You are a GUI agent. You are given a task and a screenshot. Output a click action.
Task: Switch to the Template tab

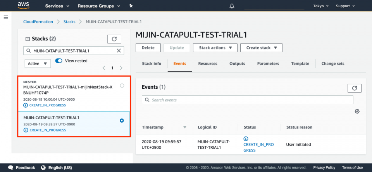click(300, 64)
